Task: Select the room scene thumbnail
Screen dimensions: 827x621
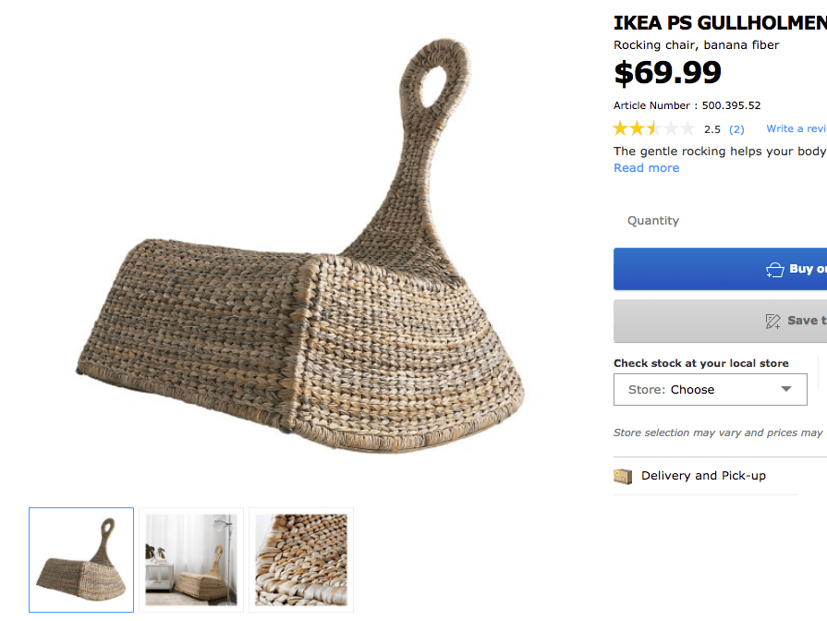Action: pyautogui.click(x=191, y=560)
